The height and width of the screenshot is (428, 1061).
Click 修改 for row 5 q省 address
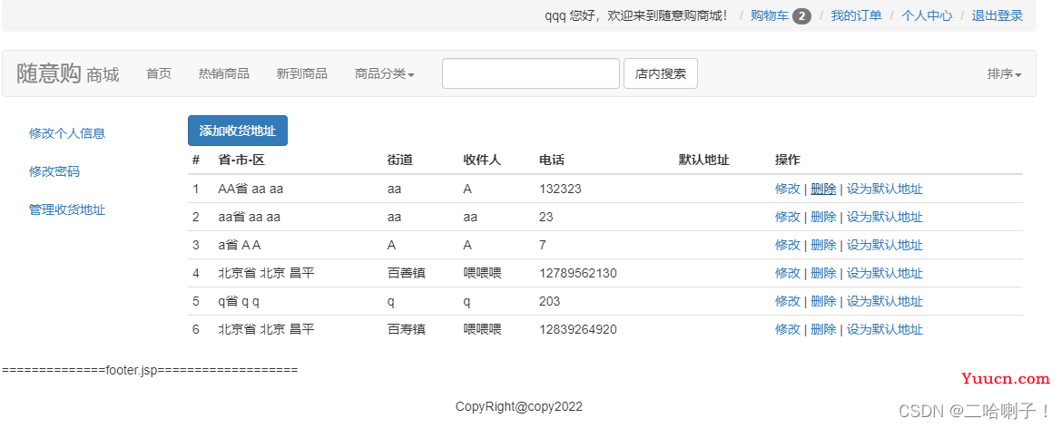click(788, 301)
